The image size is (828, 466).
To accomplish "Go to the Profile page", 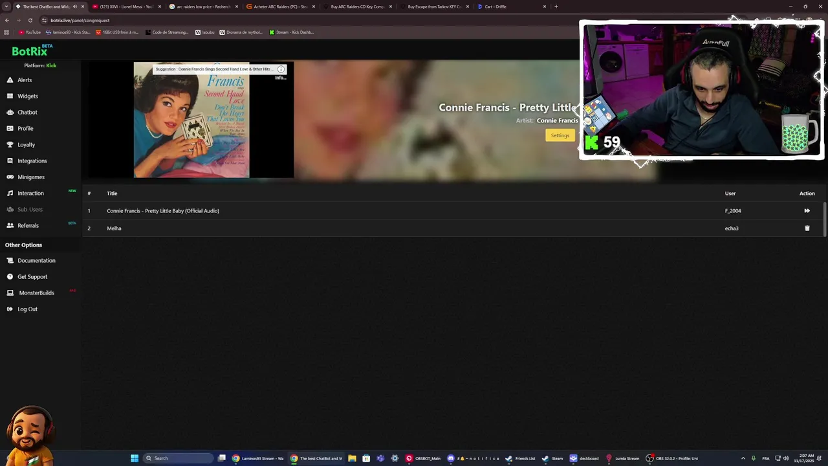I will click(x=20, y=128).
